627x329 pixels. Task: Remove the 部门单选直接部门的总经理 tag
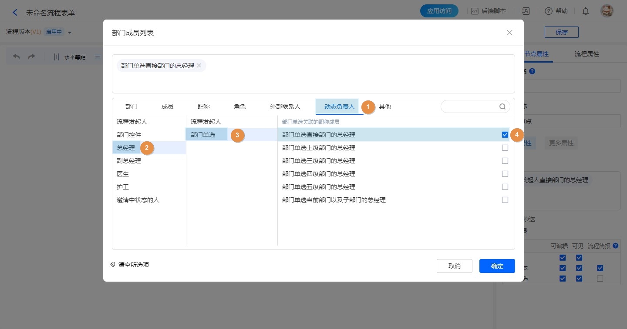(199, 66)
